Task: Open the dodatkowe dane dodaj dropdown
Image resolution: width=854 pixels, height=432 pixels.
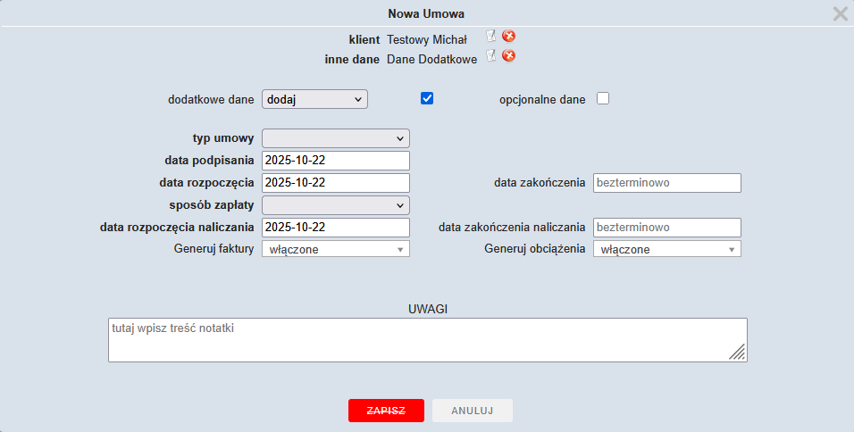Action: click(x=314, y=99)
